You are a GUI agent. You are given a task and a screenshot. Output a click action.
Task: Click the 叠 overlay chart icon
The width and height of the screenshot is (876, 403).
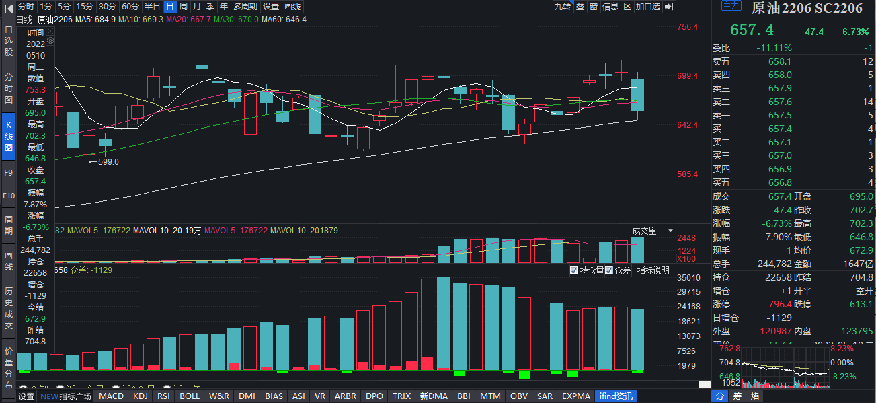(580, 6)
